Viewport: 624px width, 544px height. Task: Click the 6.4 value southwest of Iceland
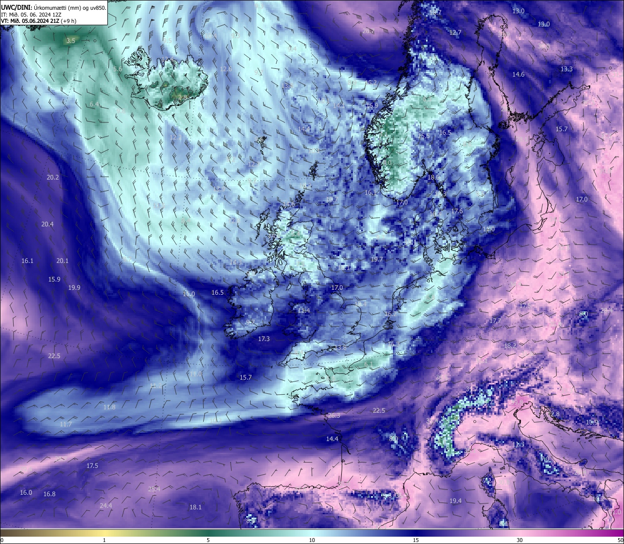coord(95,104)
